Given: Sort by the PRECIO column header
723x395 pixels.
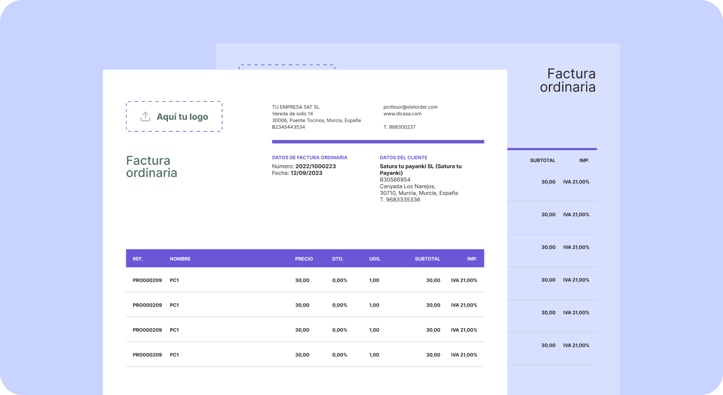Looking at the screenshot, I should (304, 259).
